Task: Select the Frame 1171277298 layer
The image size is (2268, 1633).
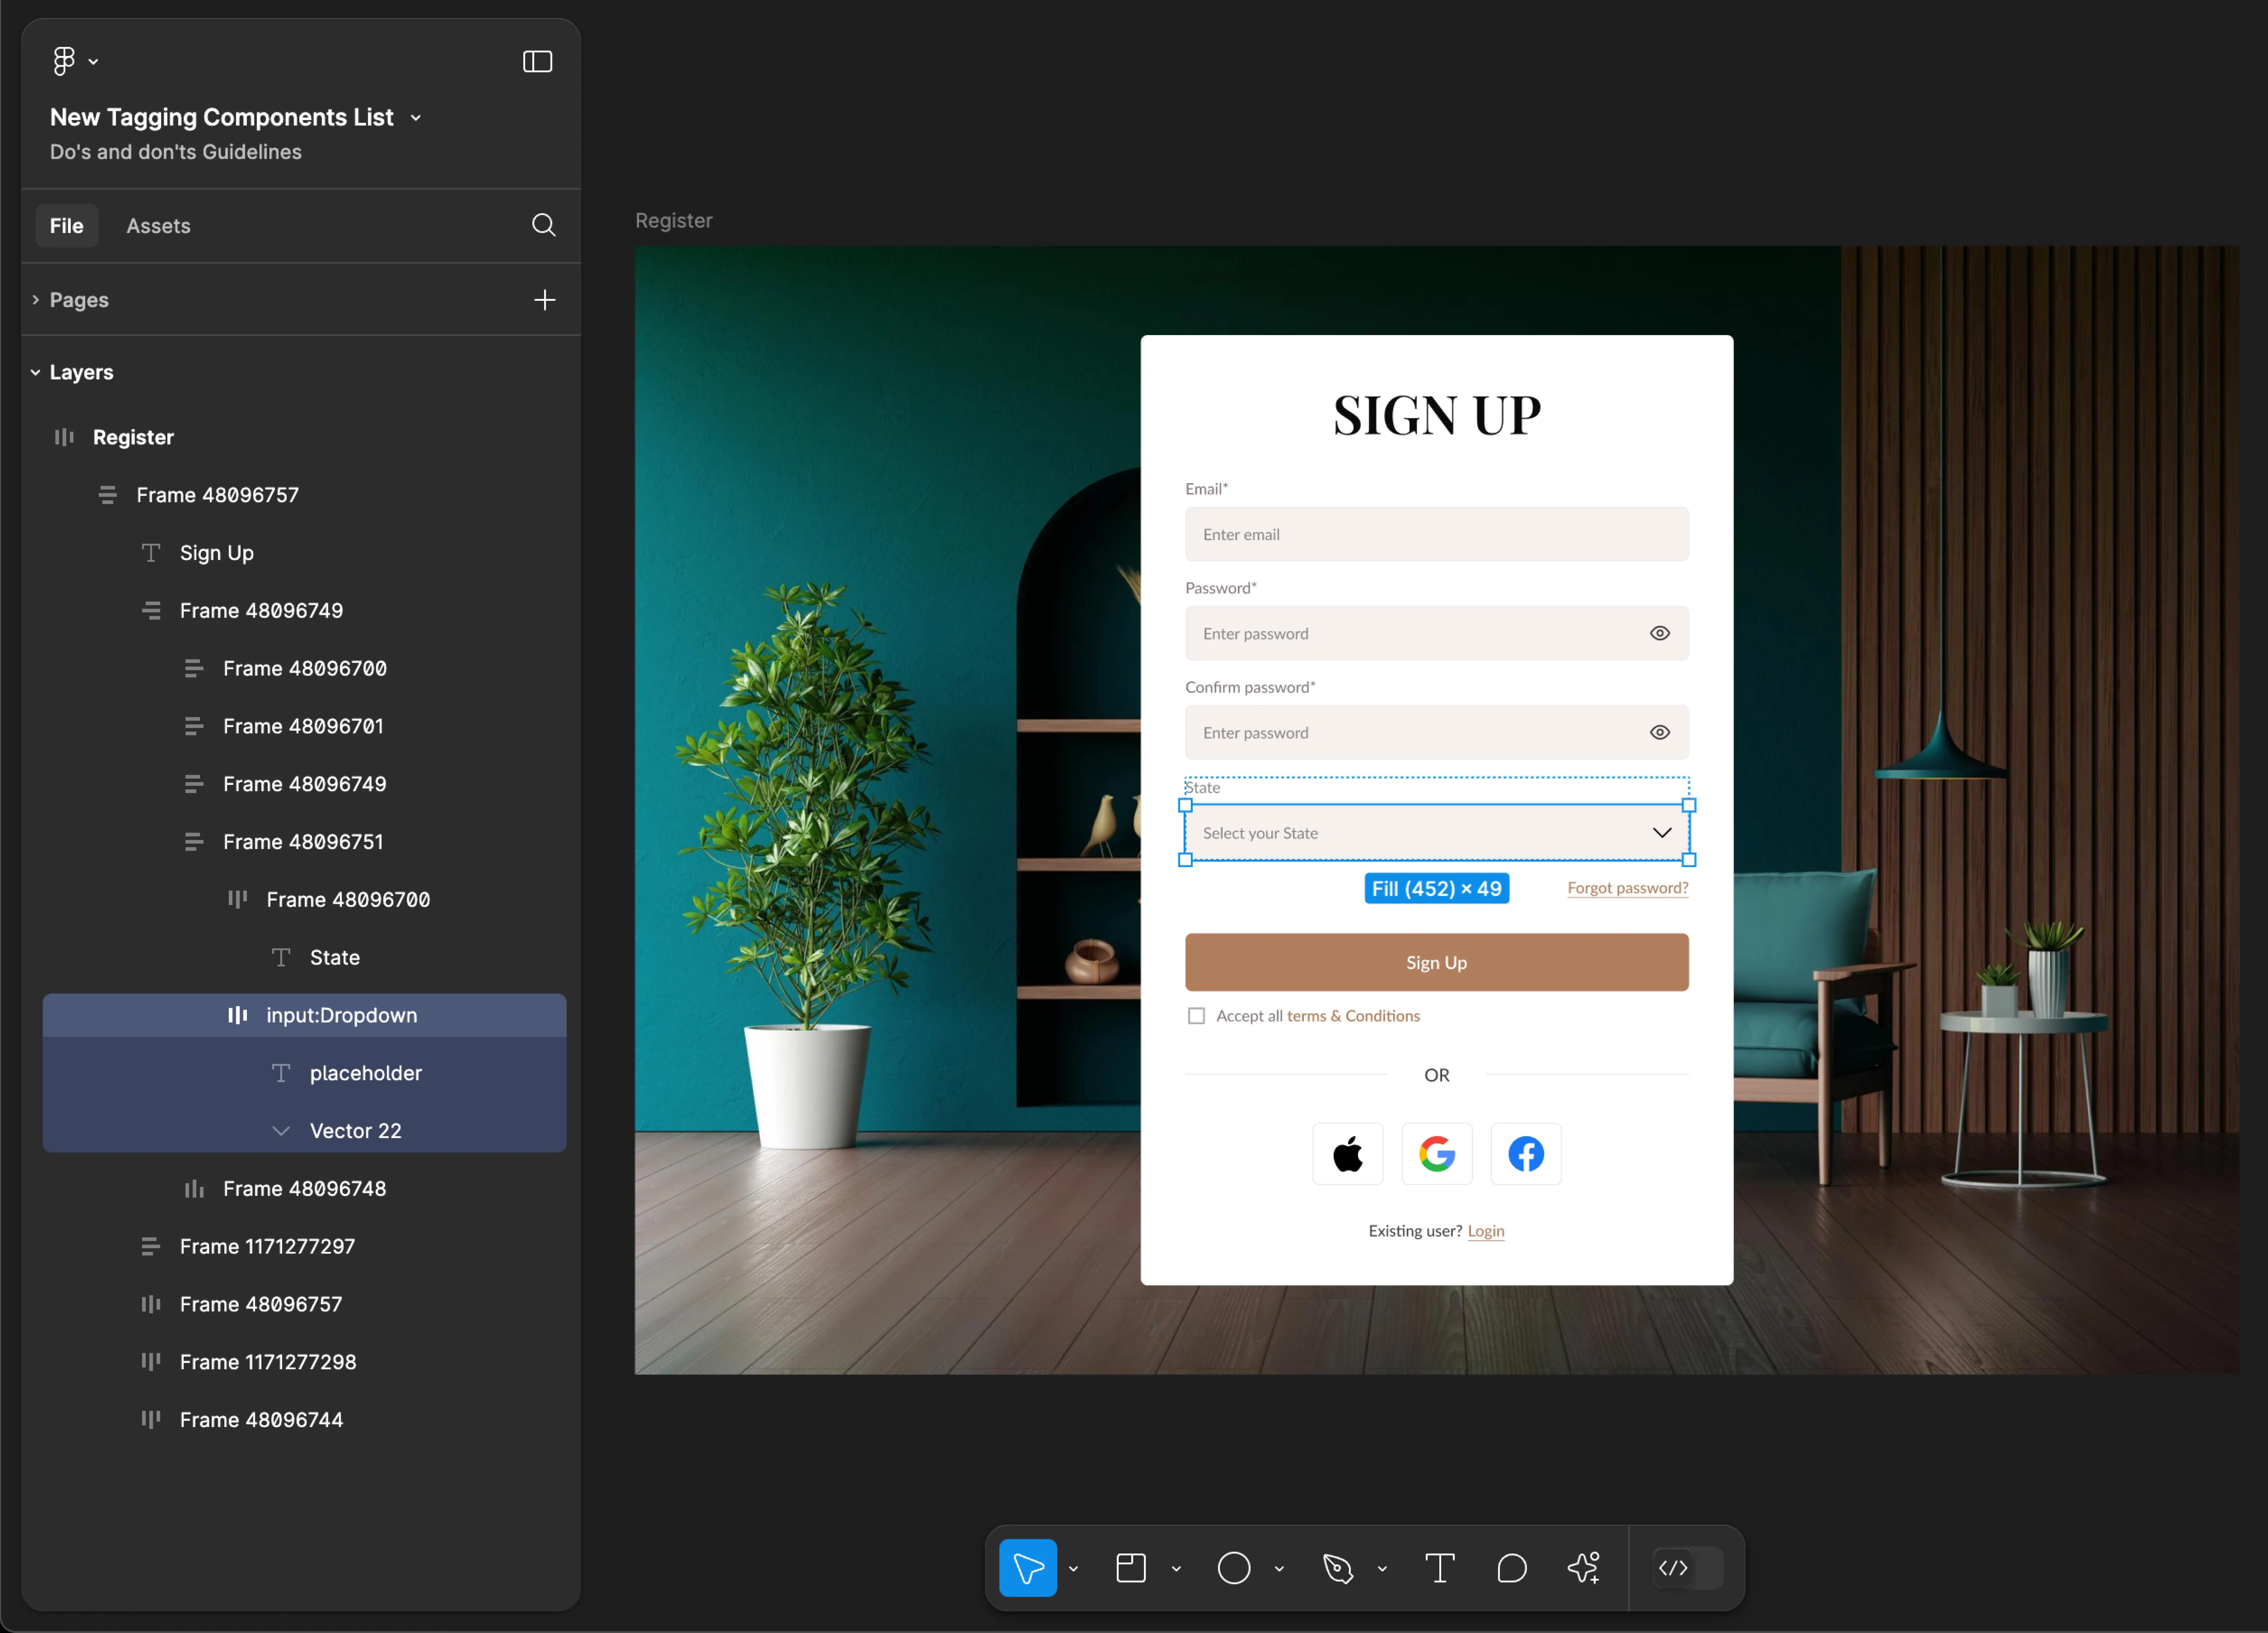Action: pos(304,1362)
